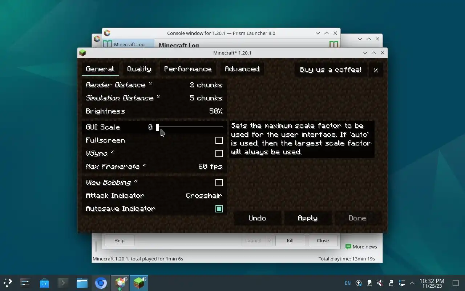This screenshot has width=465, height=291.
Task: Click the muted volume tray icon
Action: pos(380,283)
